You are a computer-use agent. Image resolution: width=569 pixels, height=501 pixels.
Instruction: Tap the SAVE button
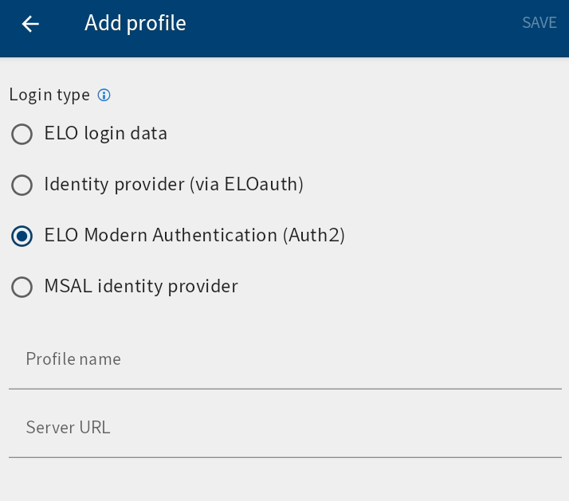(x=540, y=23)
